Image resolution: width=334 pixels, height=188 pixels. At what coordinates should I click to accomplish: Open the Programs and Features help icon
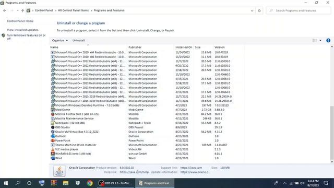tap(328, 40)
